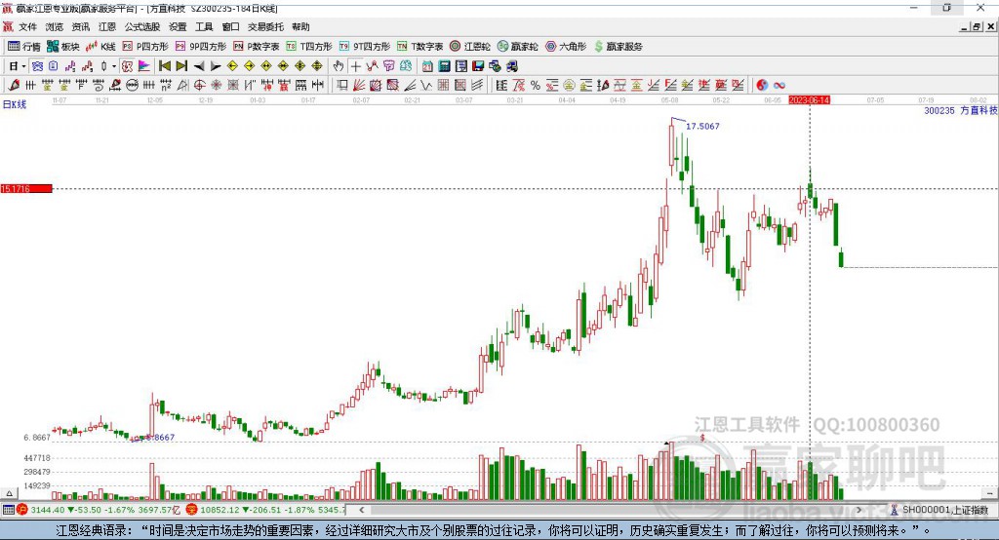The image size is (999, 540).
Task: Open the 9P四方形 tool
Action: point(201,47)
